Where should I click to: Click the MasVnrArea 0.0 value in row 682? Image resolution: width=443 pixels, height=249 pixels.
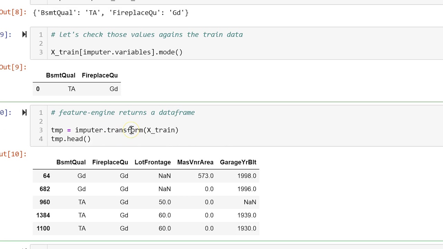point(209,189)
